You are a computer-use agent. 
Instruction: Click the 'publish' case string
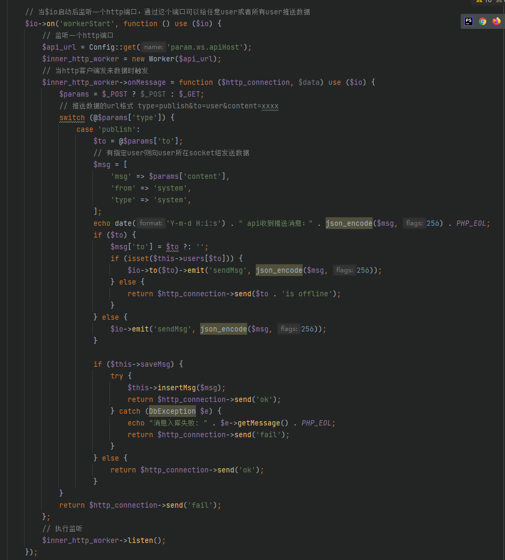117,129
